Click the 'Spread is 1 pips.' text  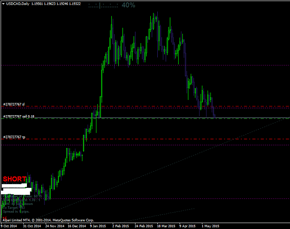[x=16, y=211]
